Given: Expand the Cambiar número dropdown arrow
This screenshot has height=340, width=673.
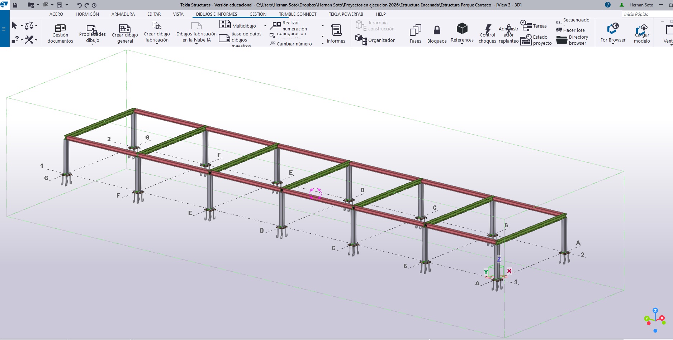Looking at the screenshot, I should [323, 44].
